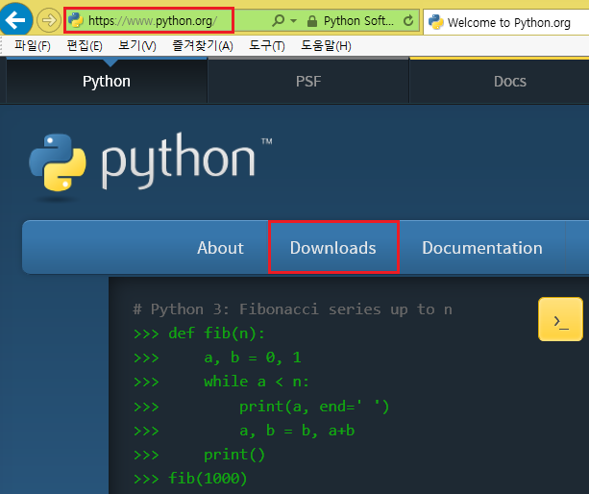Launch the yellow interactive shell button
The width and height of the screenshot is (589, 494).
(560, 319)
